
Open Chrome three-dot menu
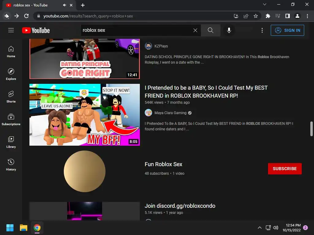click(x=307, y=16)
